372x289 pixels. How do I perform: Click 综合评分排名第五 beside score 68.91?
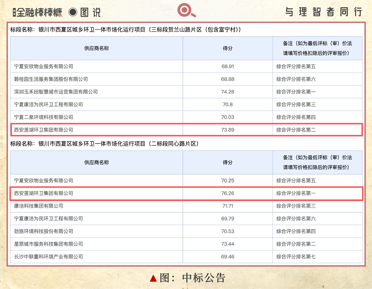296,67
